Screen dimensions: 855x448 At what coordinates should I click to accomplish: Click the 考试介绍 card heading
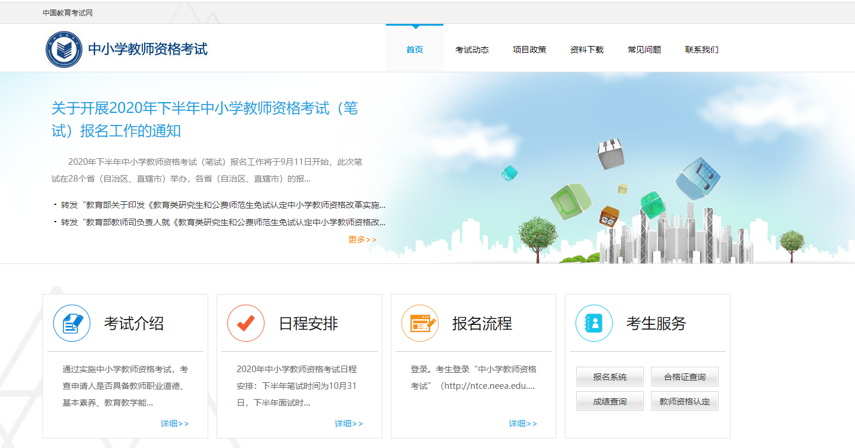(134, 324)
